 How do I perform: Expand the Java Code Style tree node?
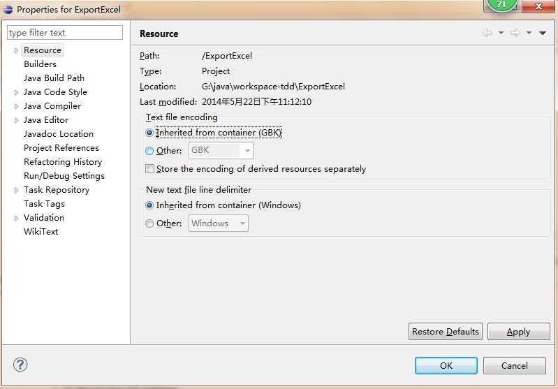click(16, 92)
